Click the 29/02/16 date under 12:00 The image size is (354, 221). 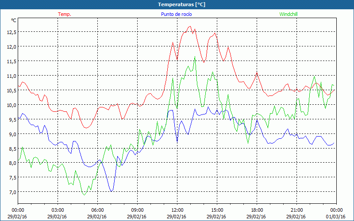tap(176, 217)
